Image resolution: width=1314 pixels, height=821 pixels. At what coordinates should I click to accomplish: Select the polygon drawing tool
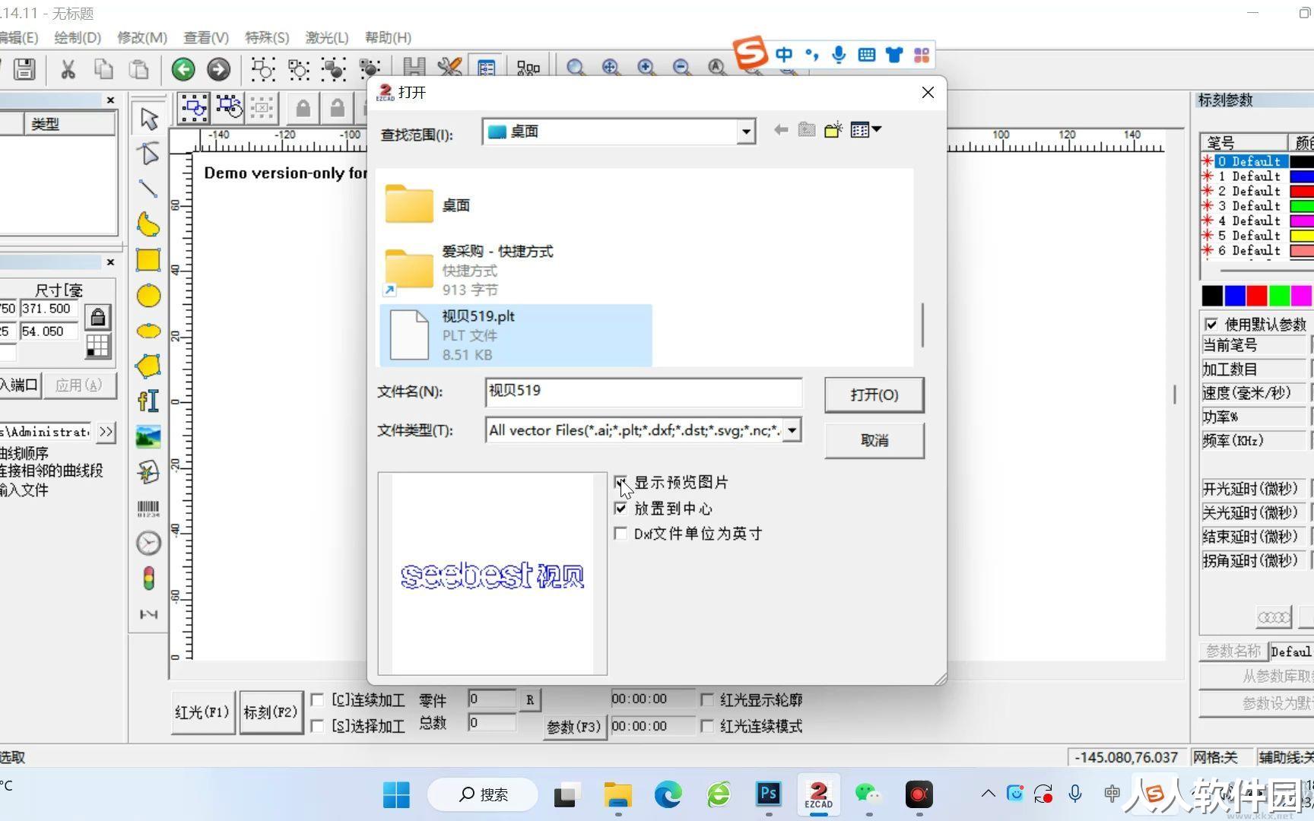[148, 366]
